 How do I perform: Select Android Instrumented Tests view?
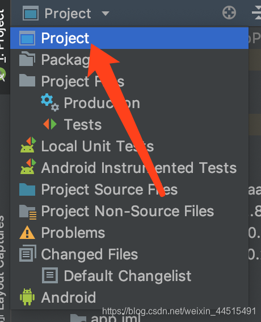tap(129, 168)
